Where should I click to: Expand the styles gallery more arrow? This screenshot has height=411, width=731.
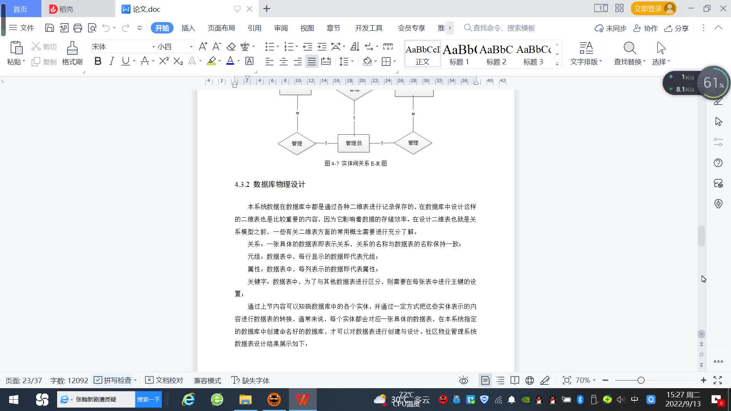pyautogui.click(x=557, y=64)
